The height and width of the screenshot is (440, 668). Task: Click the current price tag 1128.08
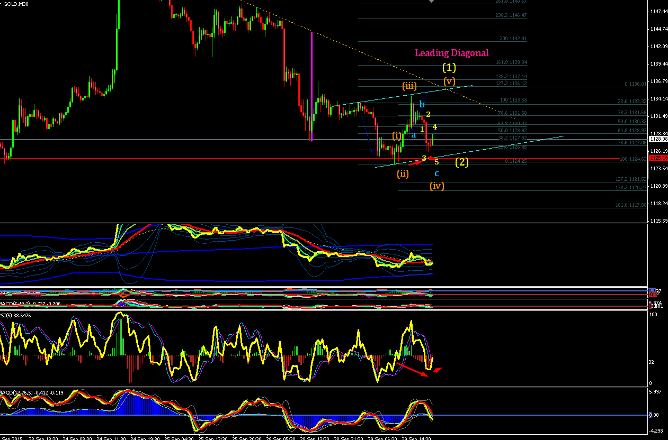(x=657, y=139)
